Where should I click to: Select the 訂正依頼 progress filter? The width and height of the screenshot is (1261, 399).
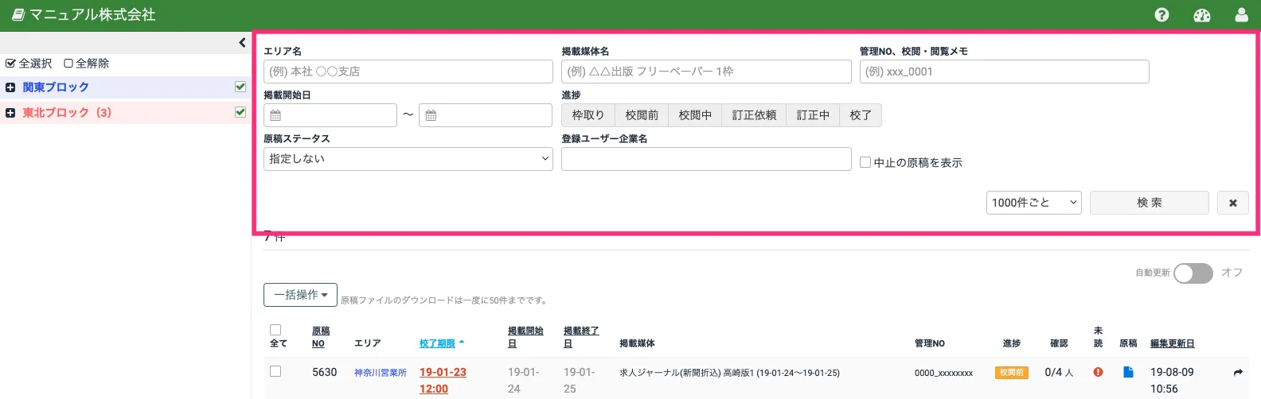(x=754, y=115)
